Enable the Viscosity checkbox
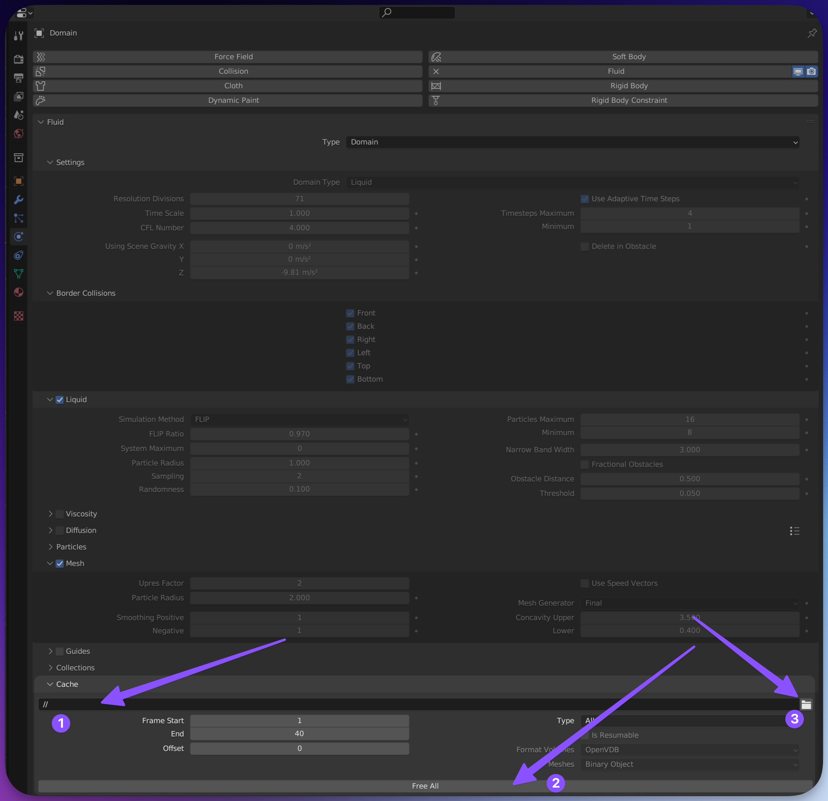 [59, 514]
